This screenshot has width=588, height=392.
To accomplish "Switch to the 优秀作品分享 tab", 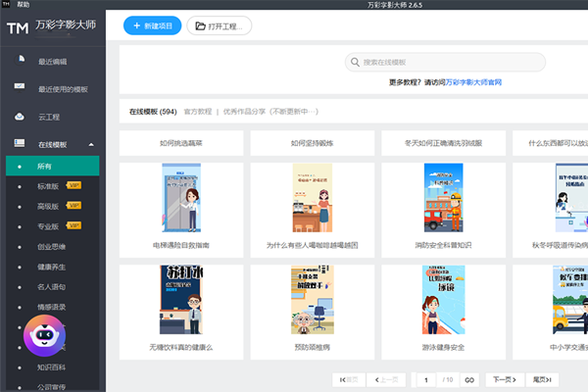I will point(244,112).
